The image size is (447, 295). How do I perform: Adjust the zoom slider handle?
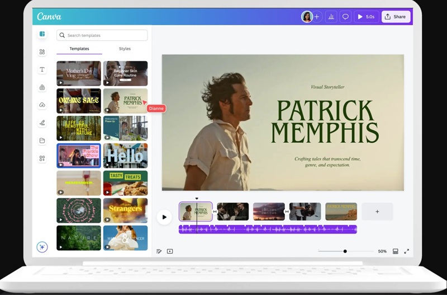(x=345, y=251)
